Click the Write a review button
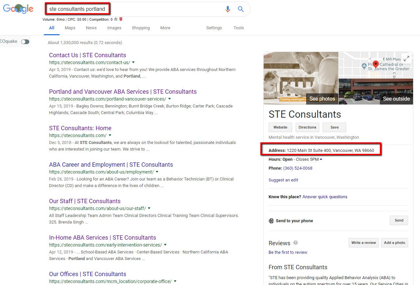Screen dimensions: 420x285 pos(364,243)
